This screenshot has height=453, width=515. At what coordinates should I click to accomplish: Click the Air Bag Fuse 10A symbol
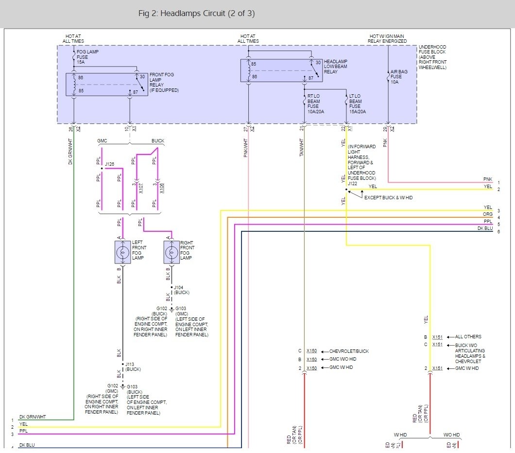coord(388,77)
